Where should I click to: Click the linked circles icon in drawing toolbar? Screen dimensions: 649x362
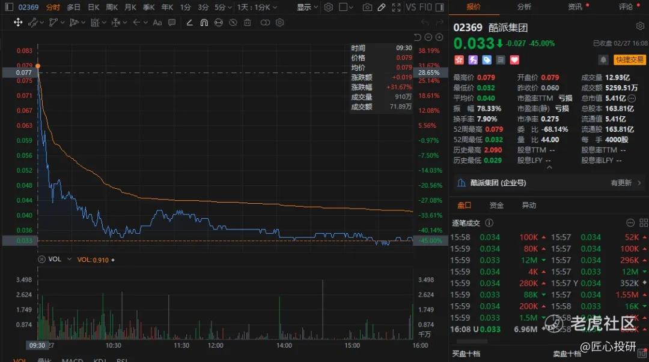click(265, 22)
